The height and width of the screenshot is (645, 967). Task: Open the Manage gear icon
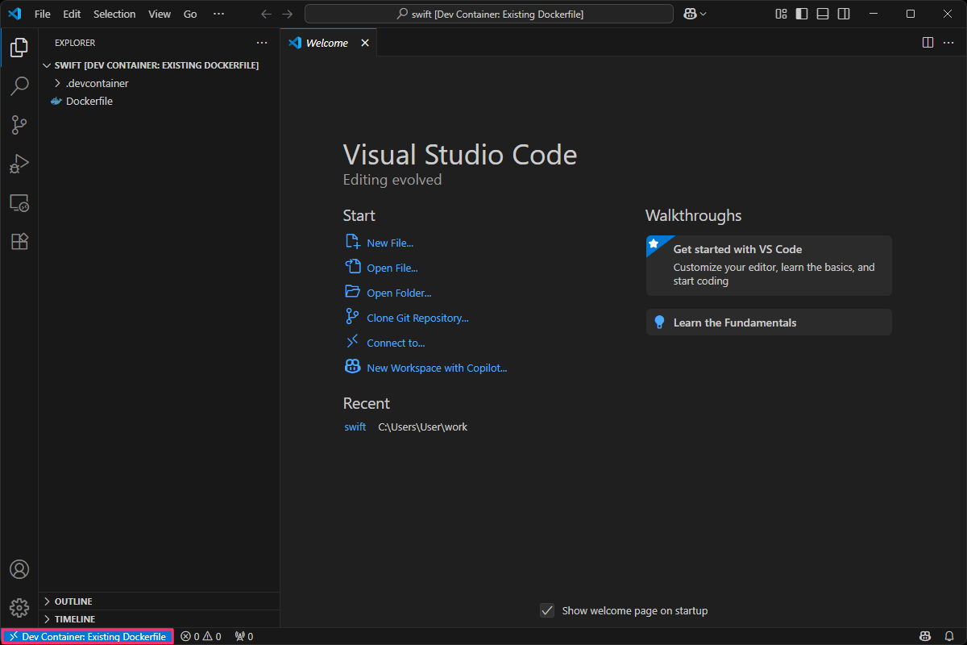pos(19,608)
